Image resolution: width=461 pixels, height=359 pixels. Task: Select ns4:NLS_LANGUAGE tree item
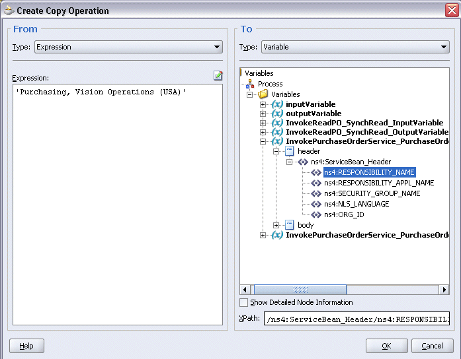pyautogui.click(x=356, y=204)
